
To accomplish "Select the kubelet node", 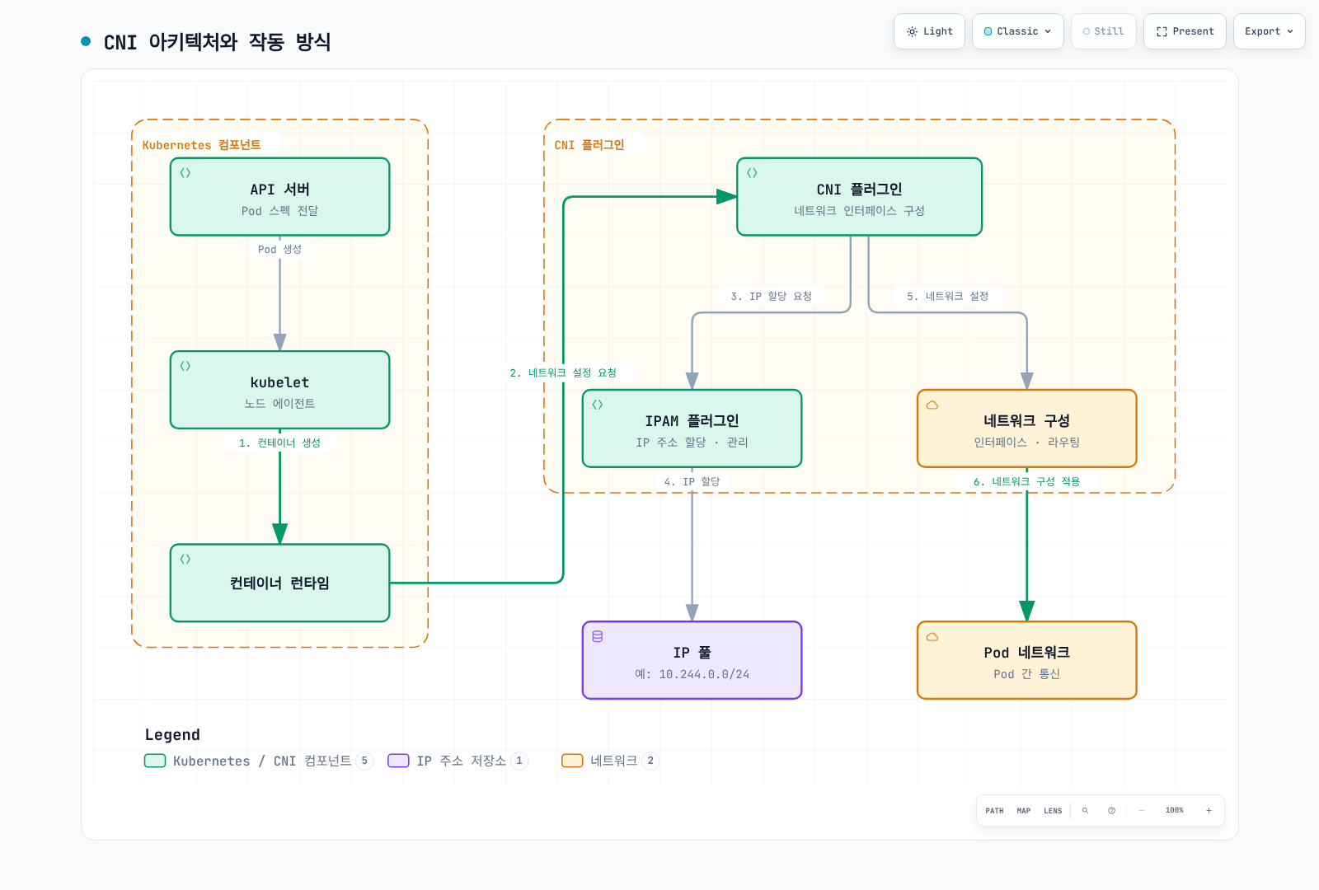I will point(279,390).
